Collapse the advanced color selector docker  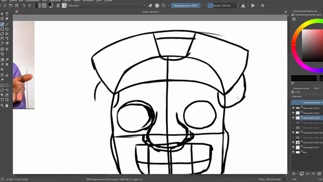(293, 15)
